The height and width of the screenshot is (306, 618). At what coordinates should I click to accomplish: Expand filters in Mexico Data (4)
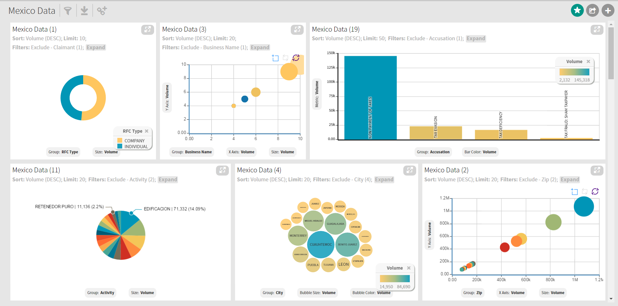tap(384, 179)
